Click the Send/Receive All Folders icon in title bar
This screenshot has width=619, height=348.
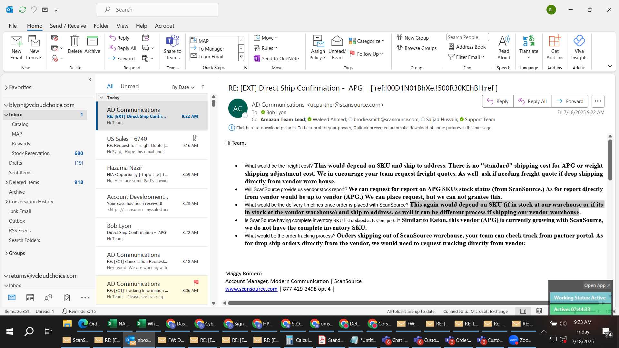click(23, 10)
